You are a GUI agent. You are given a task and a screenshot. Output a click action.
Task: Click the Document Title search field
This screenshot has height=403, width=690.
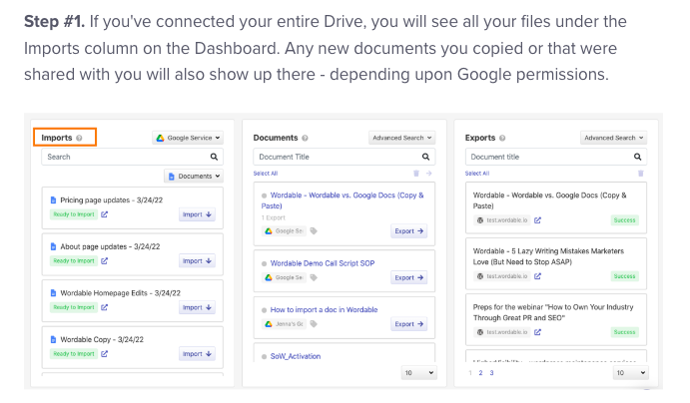[x=345, y=157]
